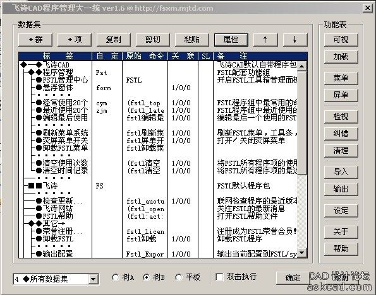This screenshot has height=295, width=376.
Task: Enable the 双击执行 checkbox
Action: tap(219, 277)
